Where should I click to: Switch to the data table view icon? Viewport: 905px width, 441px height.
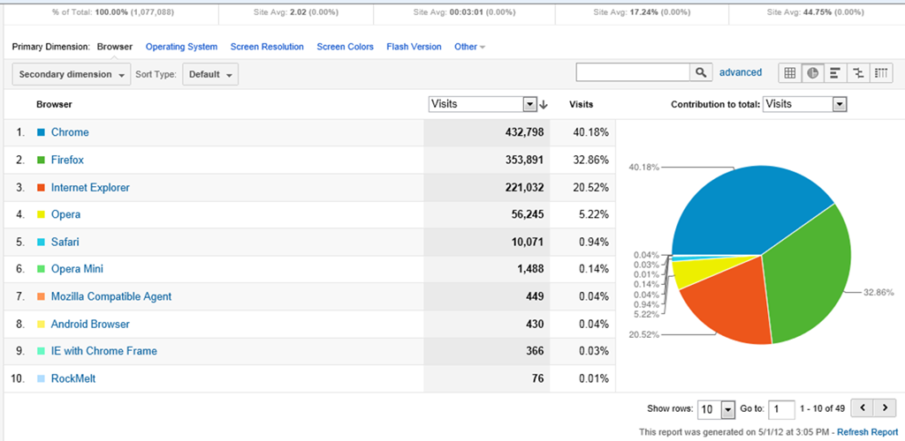coord(789,73)
